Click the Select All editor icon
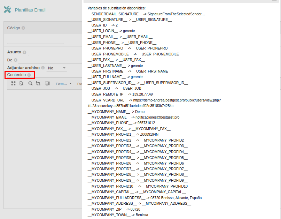 click(48, 83)
